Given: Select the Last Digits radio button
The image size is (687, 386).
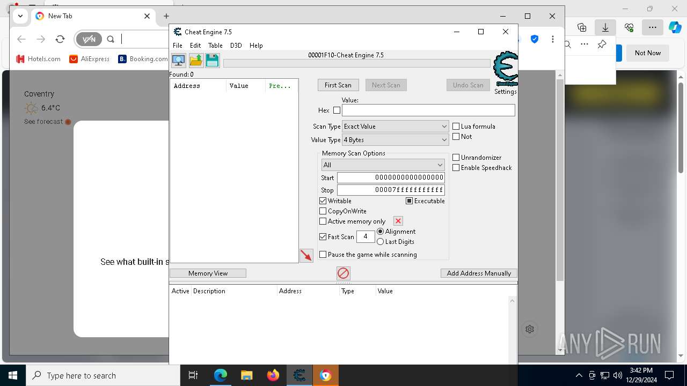Looking at the screenshot, I should [381, 242].
